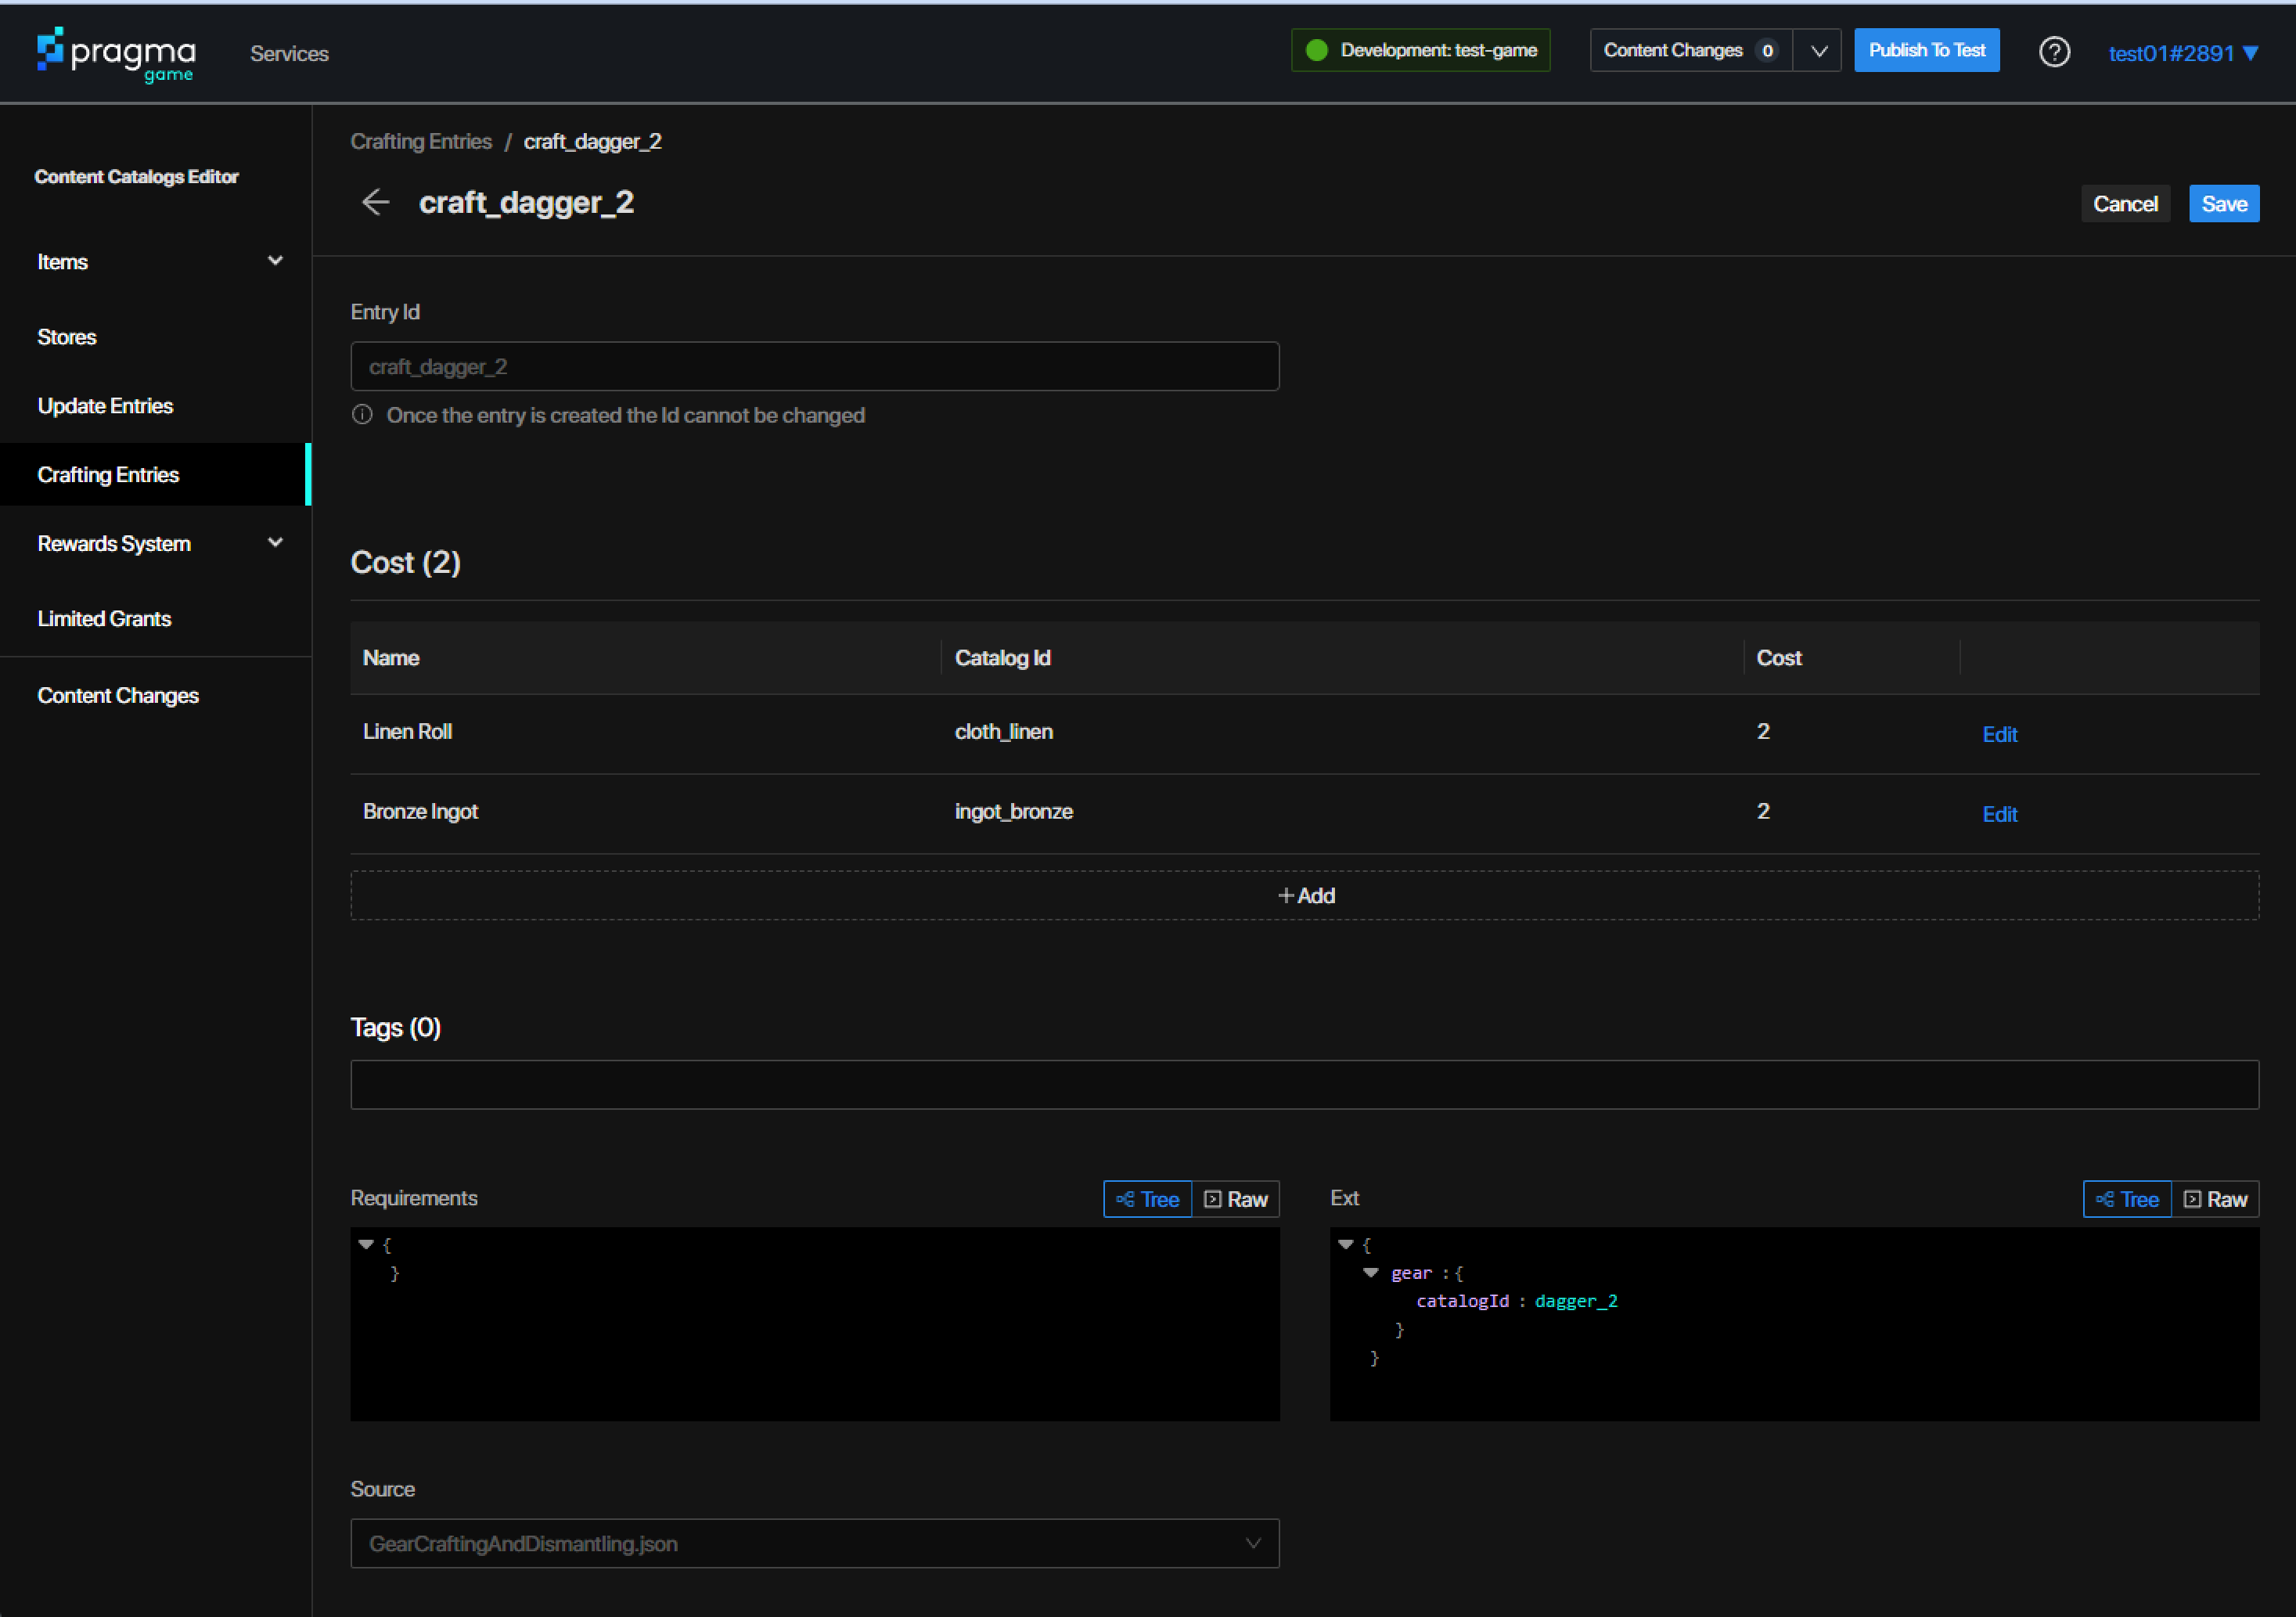The height and width of the screenshot is (1617, 2296).
Task: Edit the Linen Roll cost row
Action: click(x=1999, y=734)
